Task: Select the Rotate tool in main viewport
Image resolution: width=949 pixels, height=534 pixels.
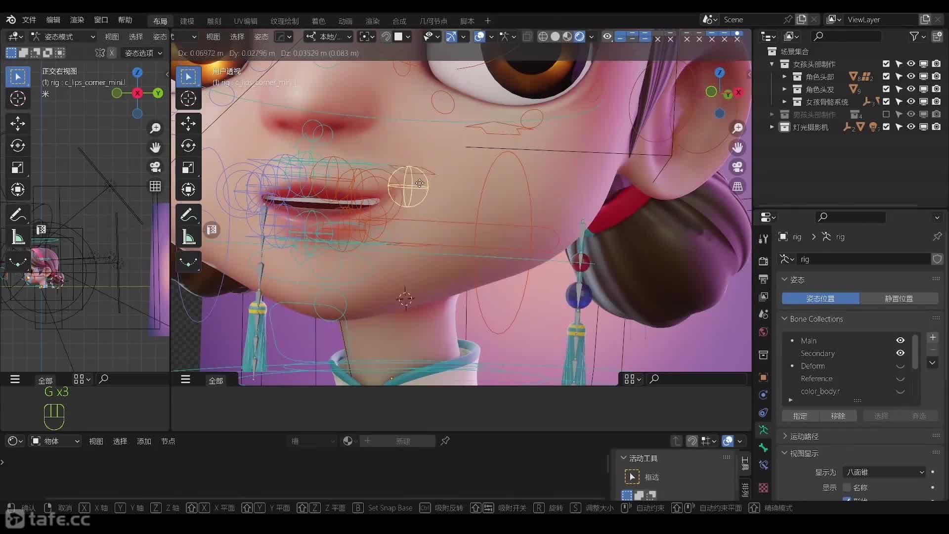Action: point(188,145)
